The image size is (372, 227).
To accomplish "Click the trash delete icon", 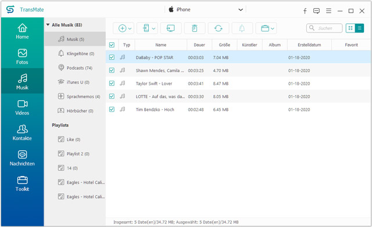I will (x=195, y=28).
